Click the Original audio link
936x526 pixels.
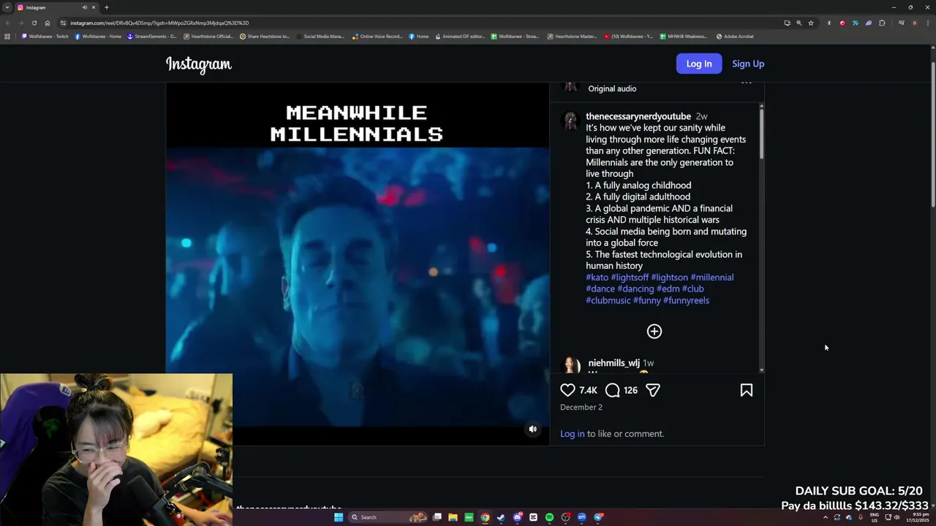[612, 88]
